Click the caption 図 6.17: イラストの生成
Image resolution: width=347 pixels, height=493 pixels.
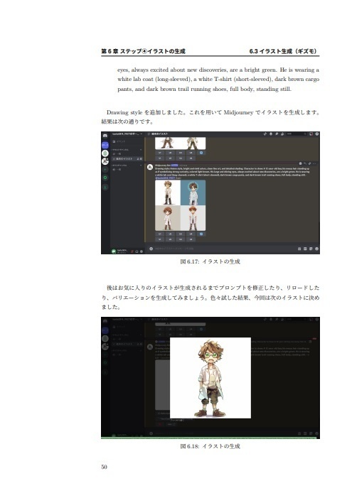pos(210,261)
